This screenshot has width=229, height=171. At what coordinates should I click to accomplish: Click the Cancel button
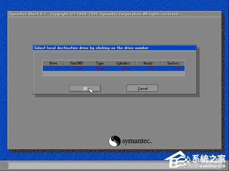pos(142,88)
